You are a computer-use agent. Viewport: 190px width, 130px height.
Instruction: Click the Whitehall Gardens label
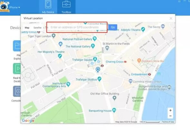(137, 99)
